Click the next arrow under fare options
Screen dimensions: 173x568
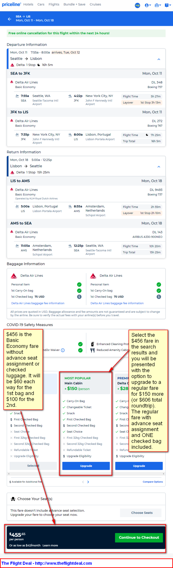88,482
